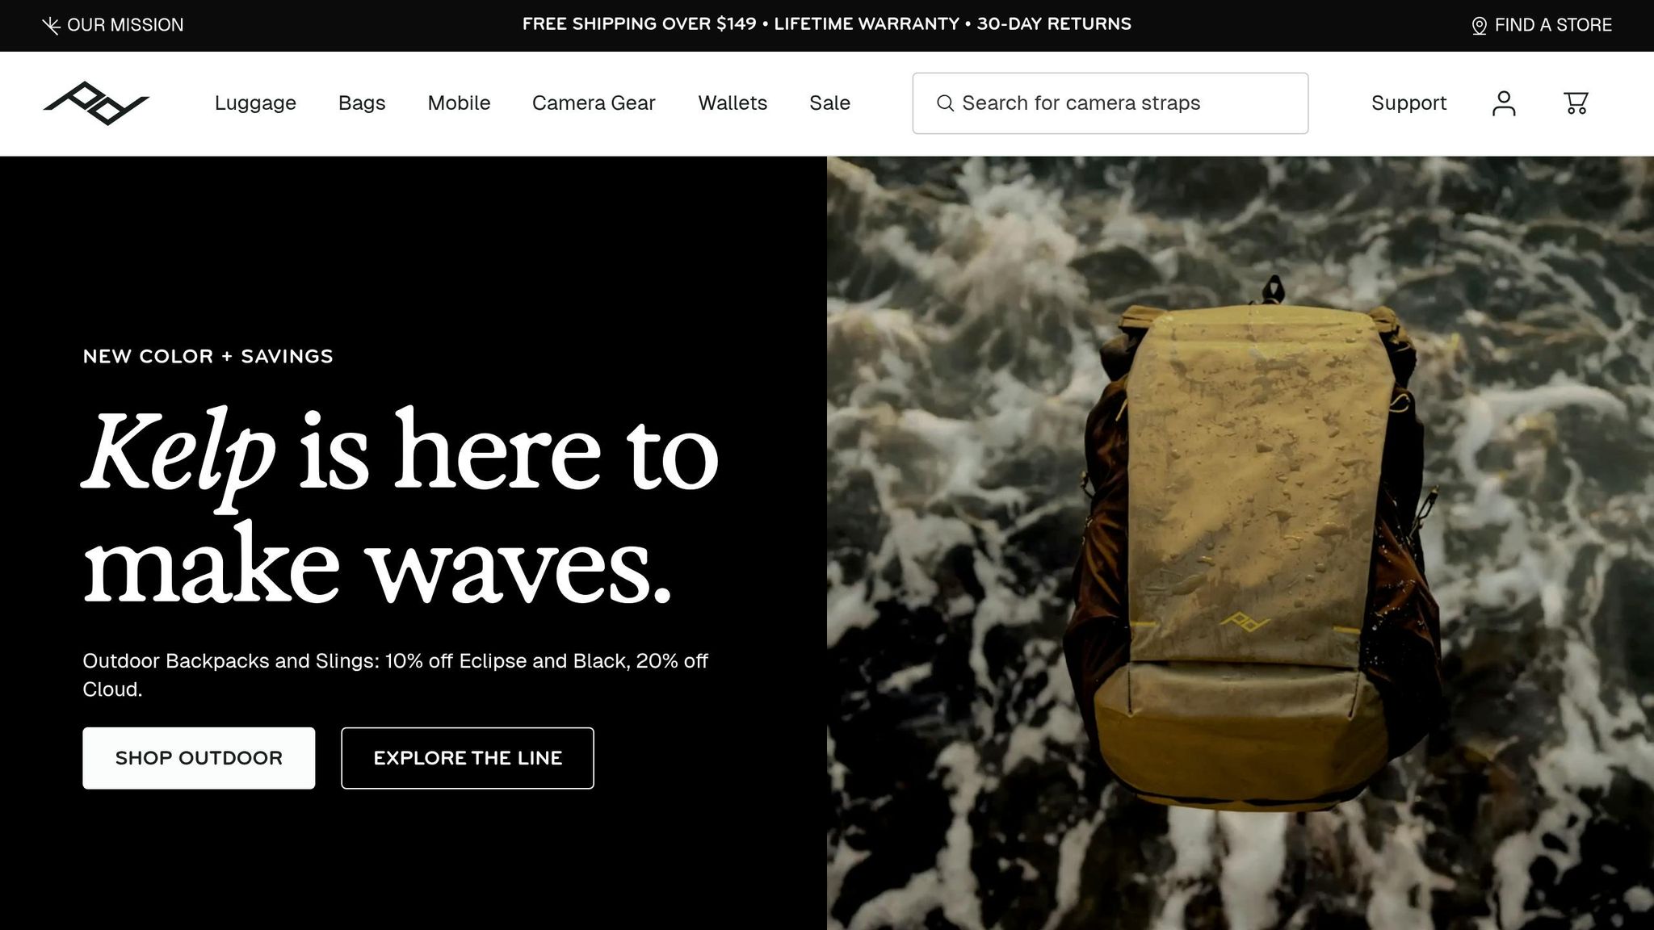Screen dimensions: 1654x930
Task: Click the Kelp backpack hero image
Action: pyautogui.click(x=1240, y=543)
